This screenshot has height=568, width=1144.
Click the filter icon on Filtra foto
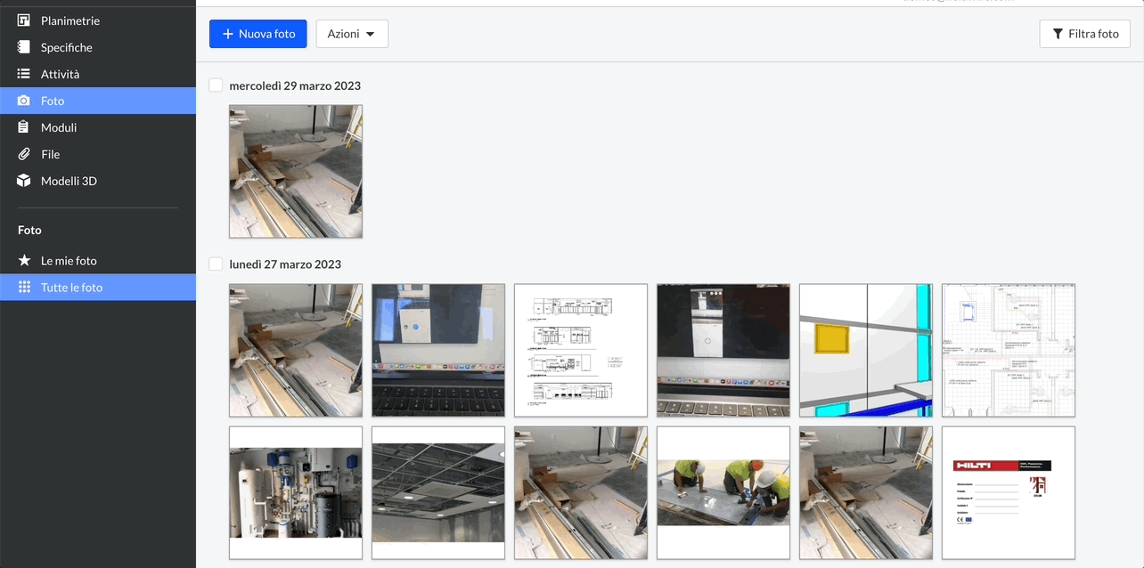coord(1056,33)
